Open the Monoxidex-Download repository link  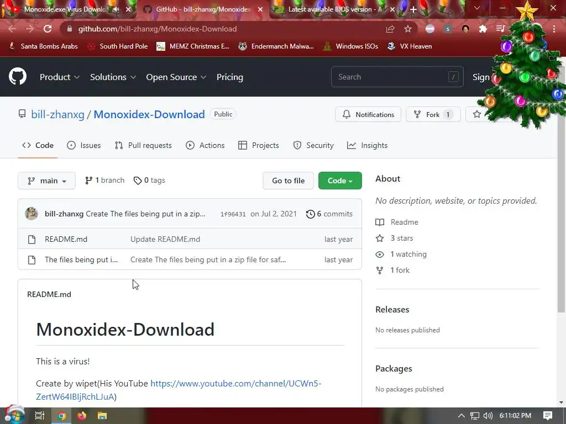point(149,114)
